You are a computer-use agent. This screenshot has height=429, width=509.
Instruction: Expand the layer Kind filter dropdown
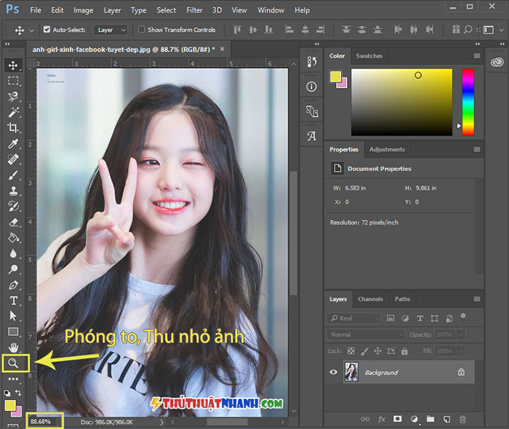point(354,318)
